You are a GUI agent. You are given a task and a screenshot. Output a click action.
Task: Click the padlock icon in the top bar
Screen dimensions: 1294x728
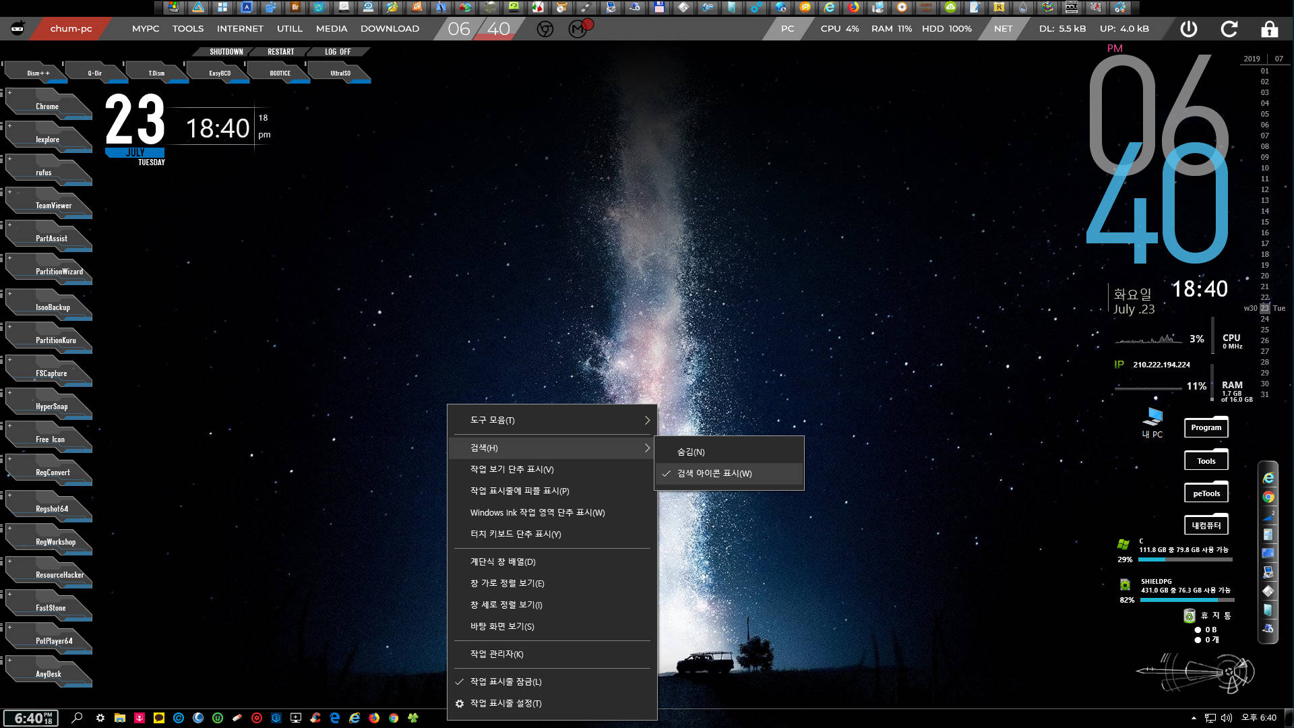(x=1270, y=29)
